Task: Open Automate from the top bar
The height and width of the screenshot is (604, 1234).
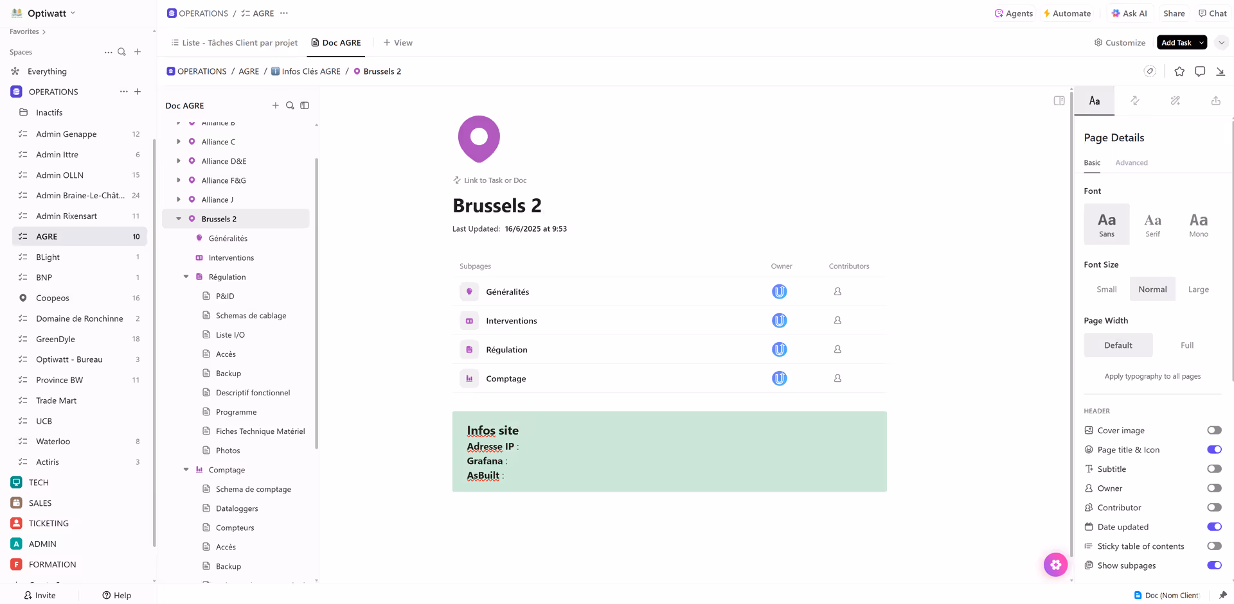Action: (x=1068, y=13)
